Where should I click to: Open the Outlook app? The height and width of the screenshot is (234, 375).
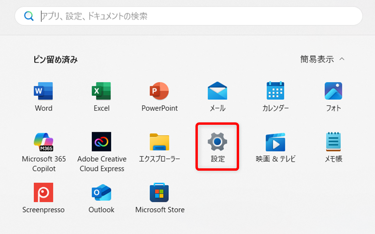click(101, 193)
